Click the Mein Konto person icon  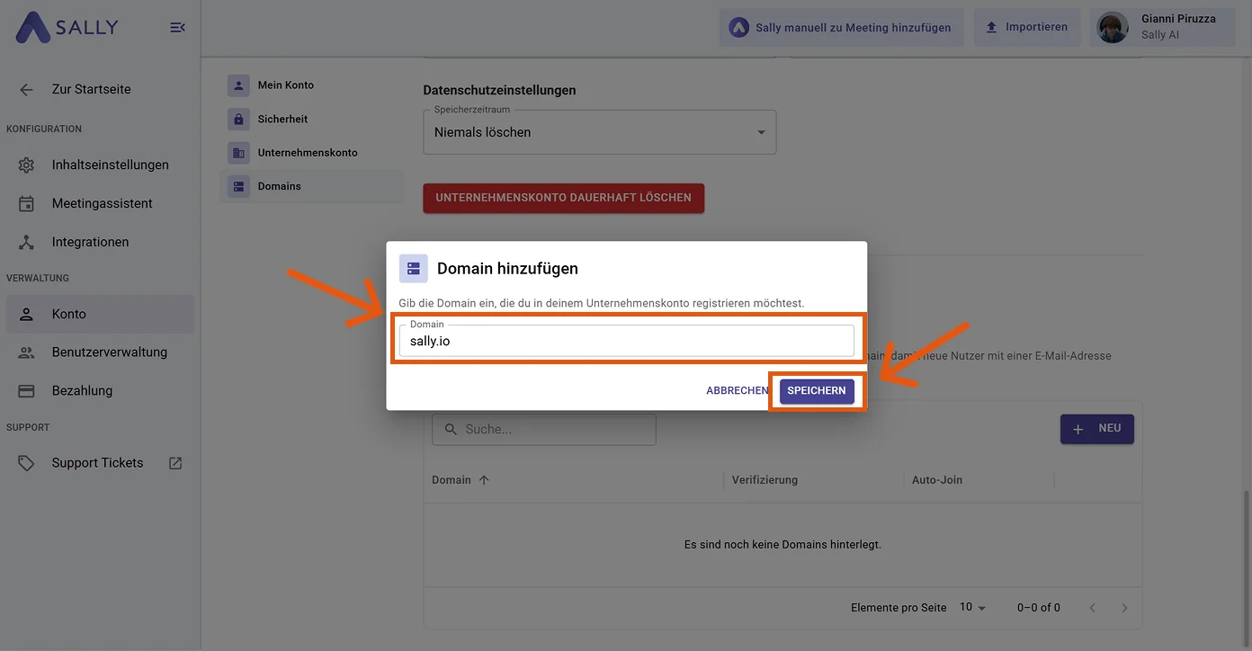click(x=238, y=85)
